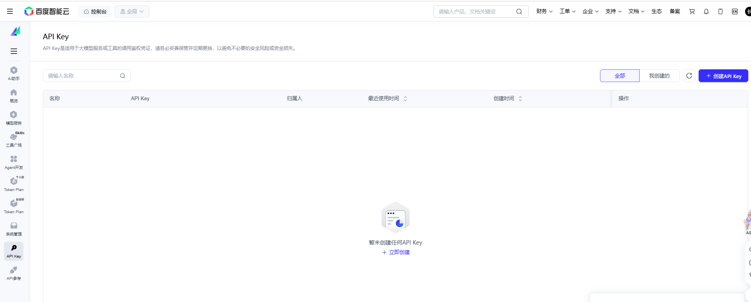Open API参考 in the sidebar

click(x=14, y=273)
